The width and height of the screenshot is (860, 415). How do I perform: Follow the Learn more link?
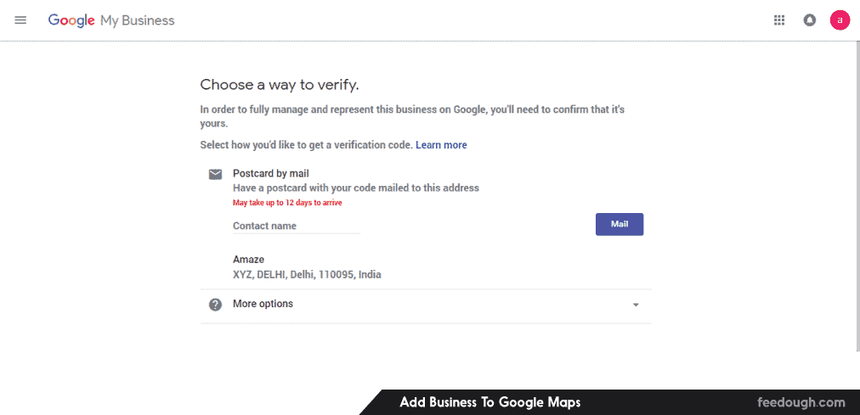pyautogui.click(x=441, y=145)
